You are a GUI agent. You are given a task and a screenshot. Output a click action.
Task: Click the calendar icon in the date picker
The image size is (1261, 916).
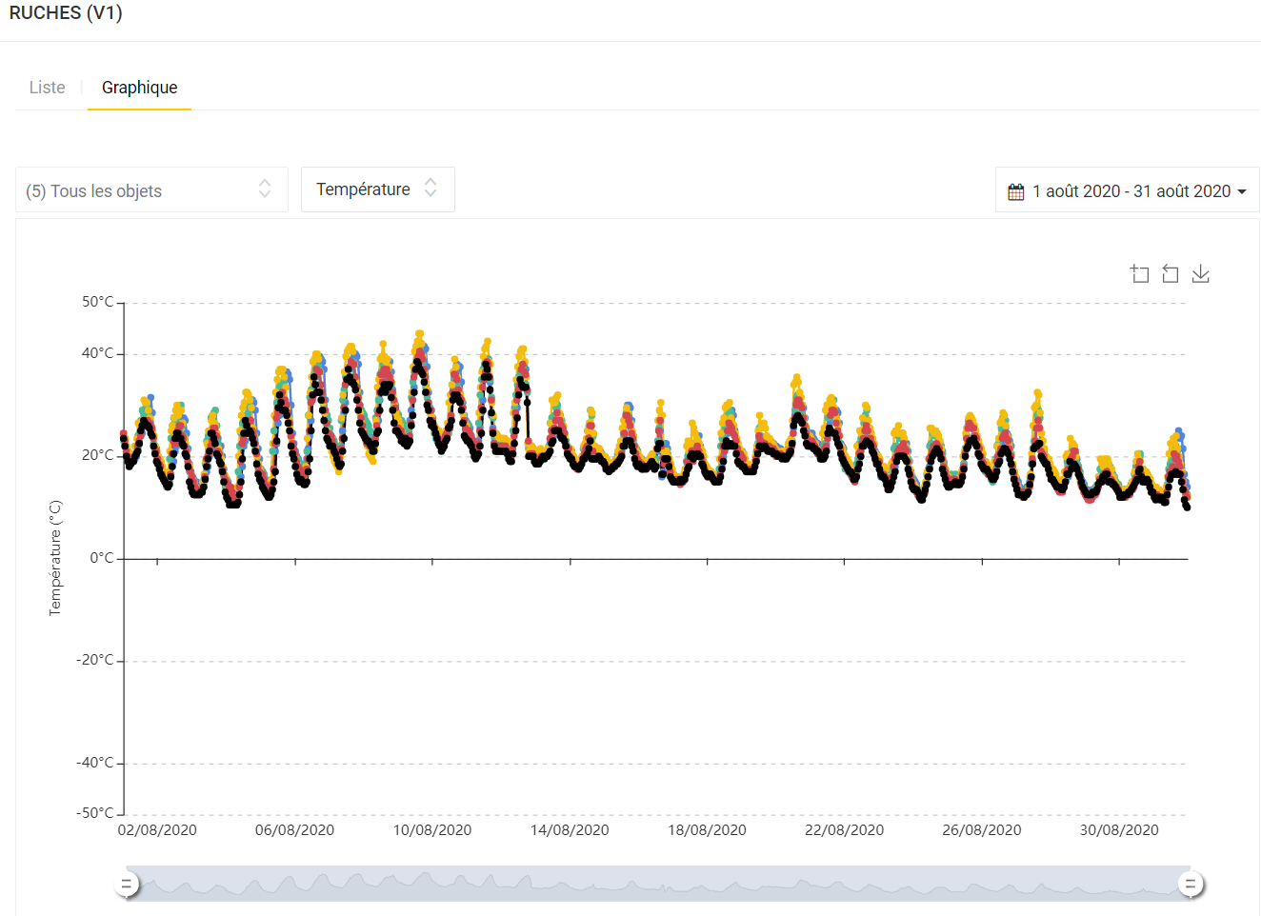pyautogui.click(x=1016, y=191)
